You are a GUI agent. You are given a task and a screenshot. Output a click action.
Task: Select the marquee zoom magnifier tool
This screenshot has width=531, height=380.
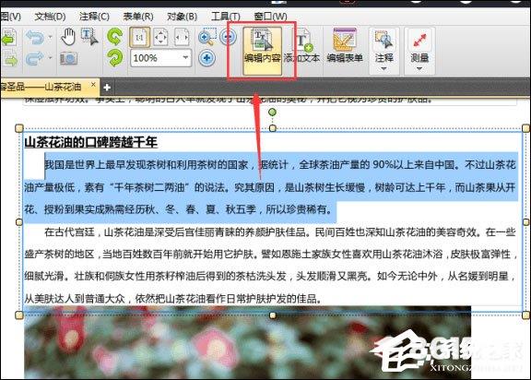(207, 37)
